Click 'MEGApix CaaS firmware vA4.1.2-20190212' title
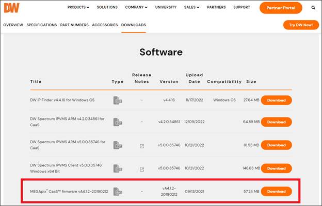 [69, 192]
